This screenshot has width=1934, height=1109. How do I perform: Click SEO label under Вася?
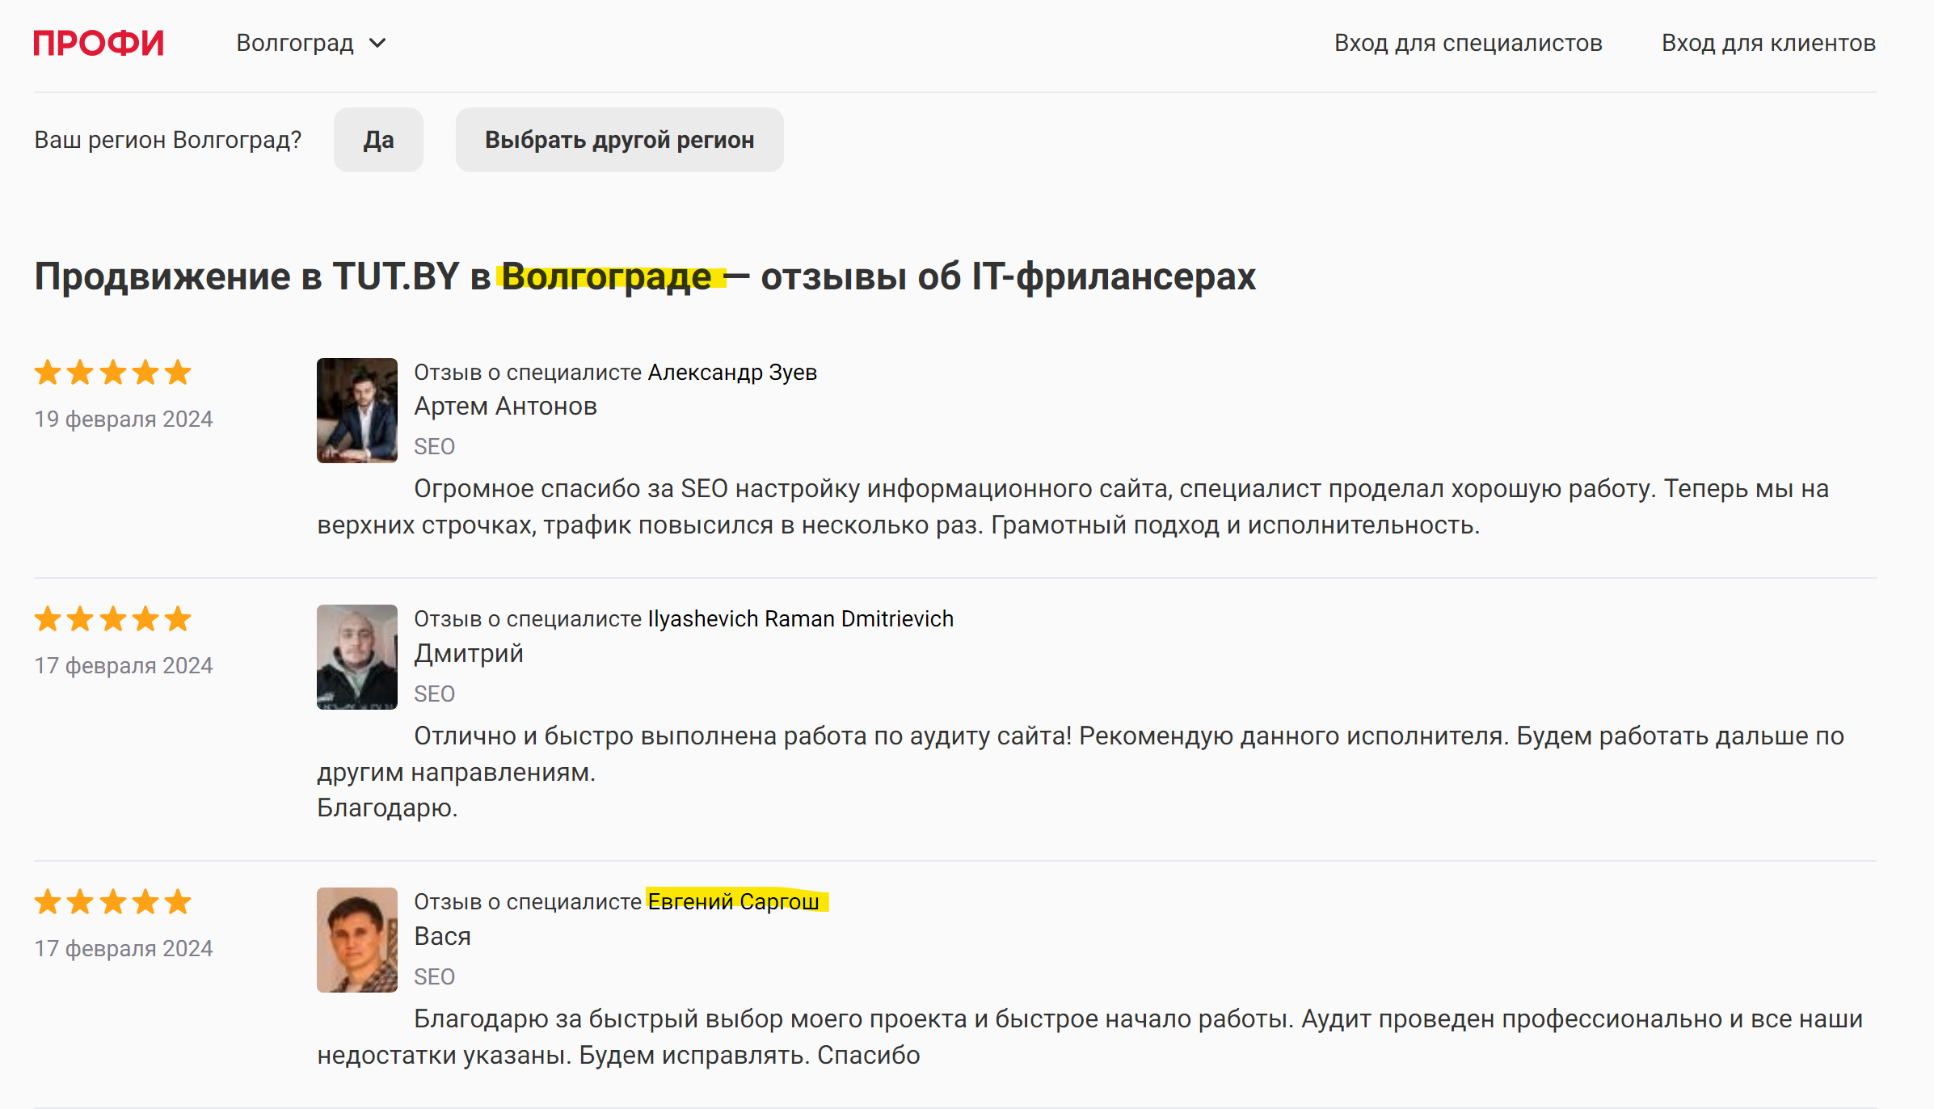[434, 976]
